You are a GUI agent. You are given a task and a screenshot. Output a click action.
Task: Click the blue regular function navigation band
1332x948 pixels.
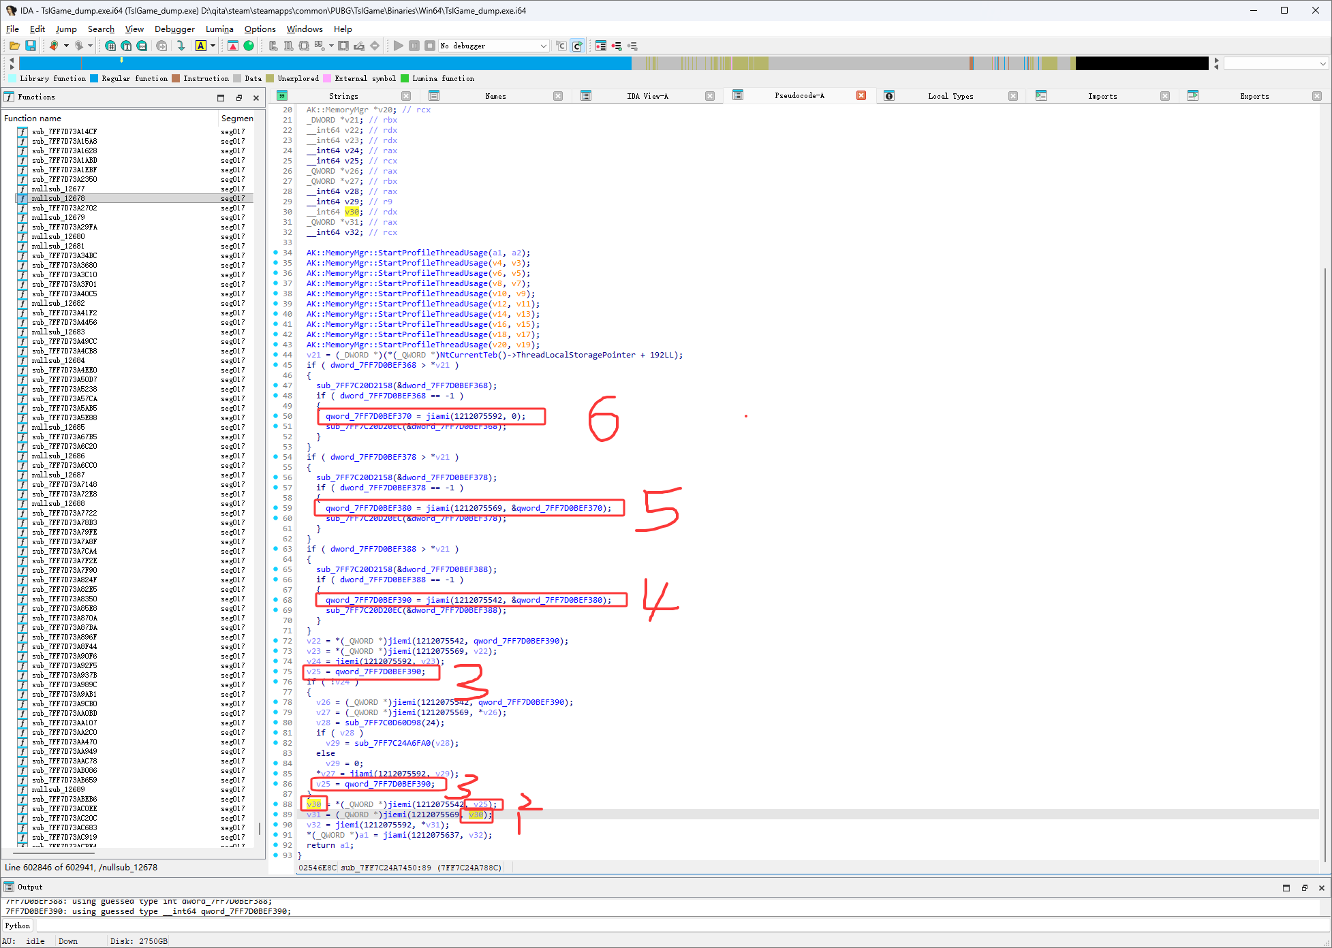click(x=341, y=63)
